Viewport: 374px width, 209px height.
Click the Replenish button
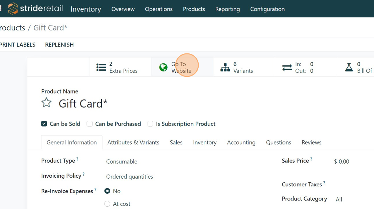59,45
